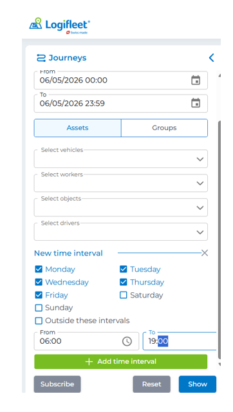Open the clock picker for From time
Screen dimensions: 233x412
click(127, 341)
